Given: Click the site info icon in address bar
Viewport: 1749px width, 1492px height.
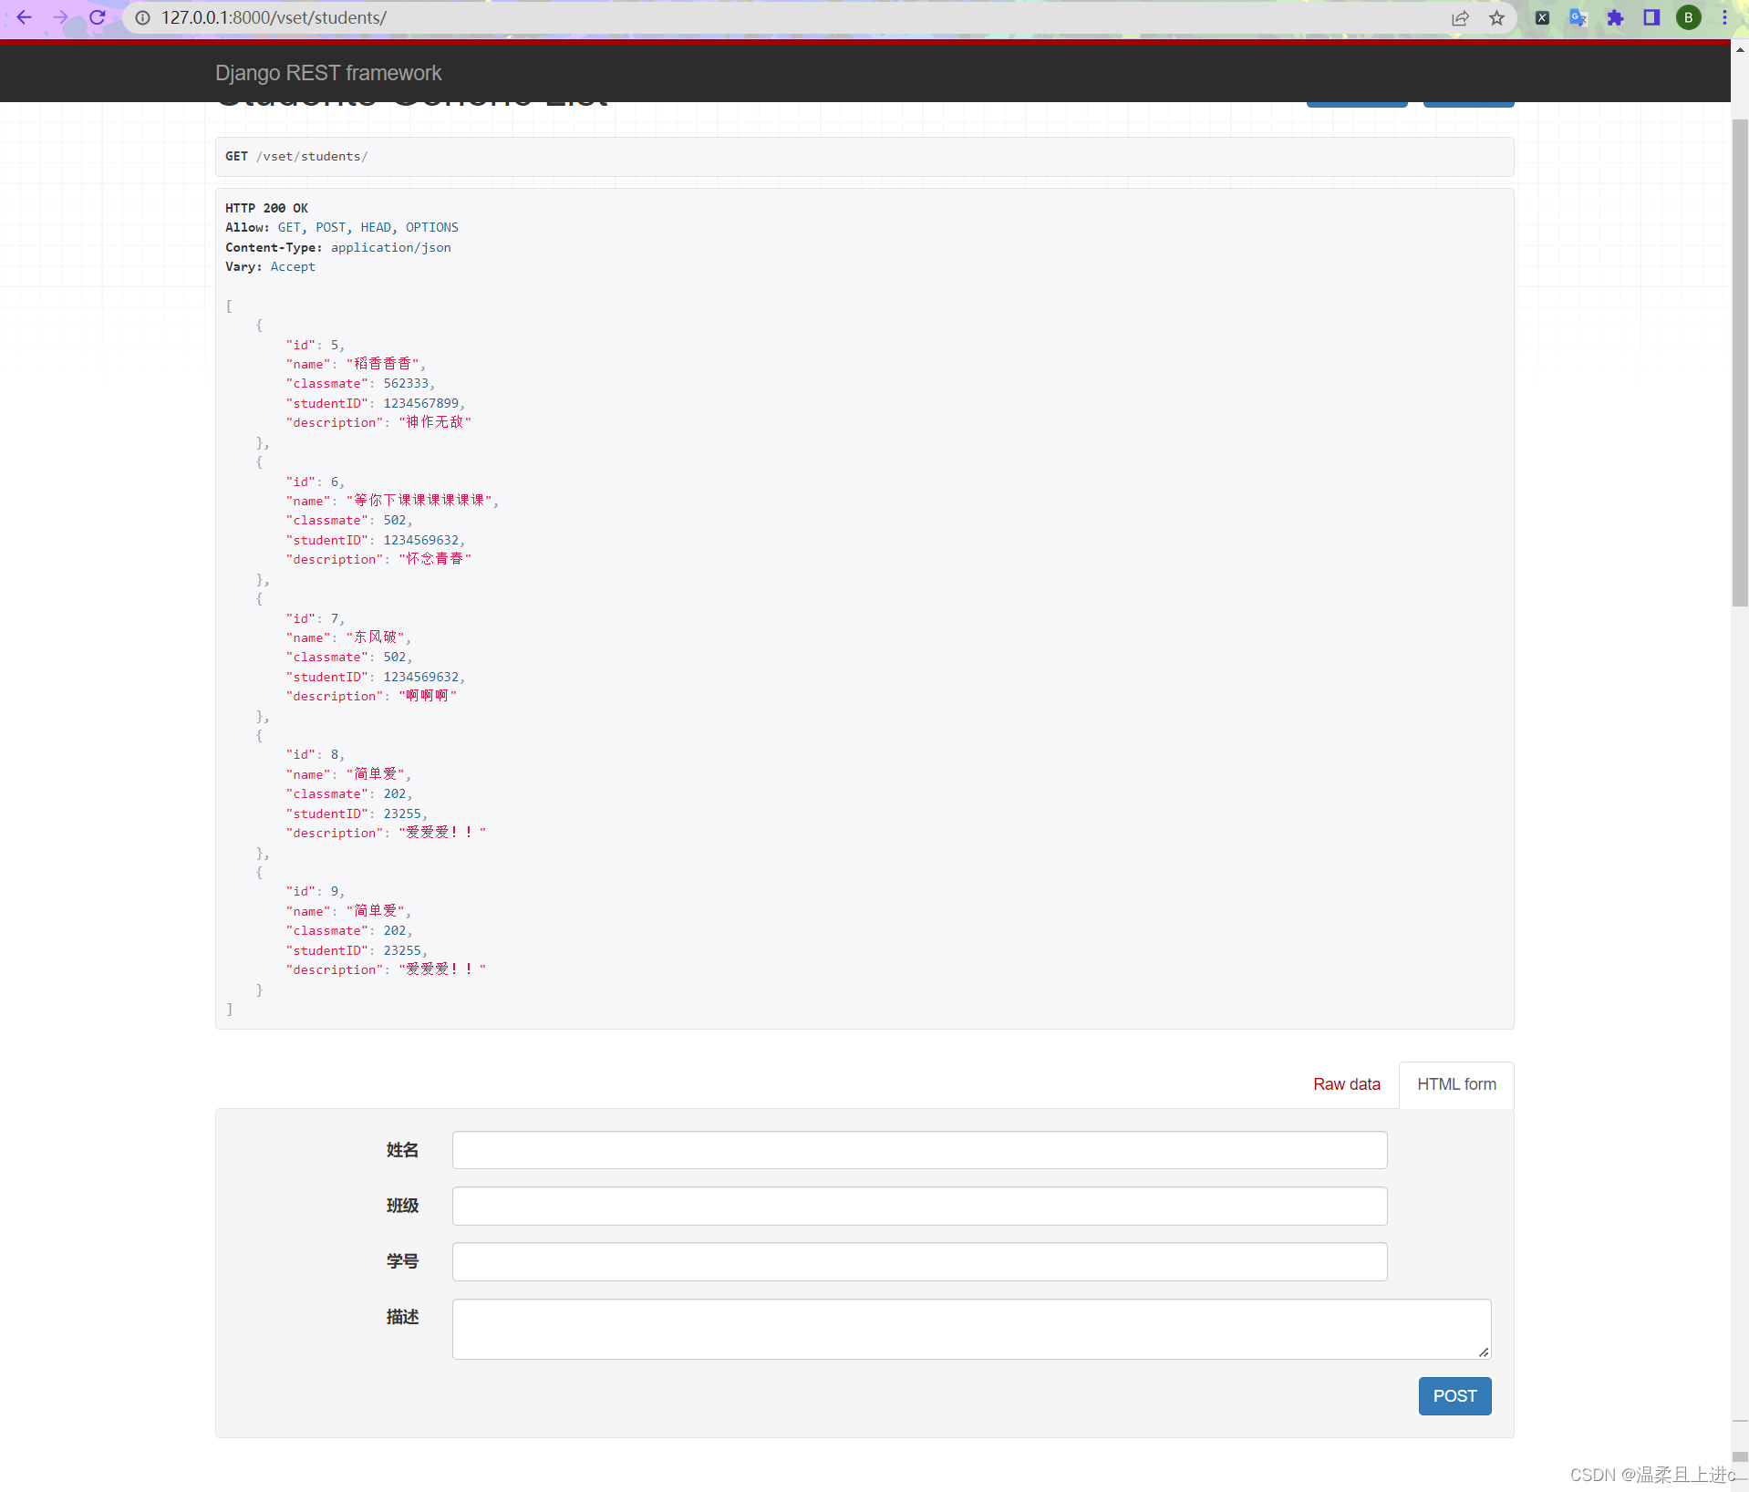Looking at the screenshot, I should (x=143, y=17).
